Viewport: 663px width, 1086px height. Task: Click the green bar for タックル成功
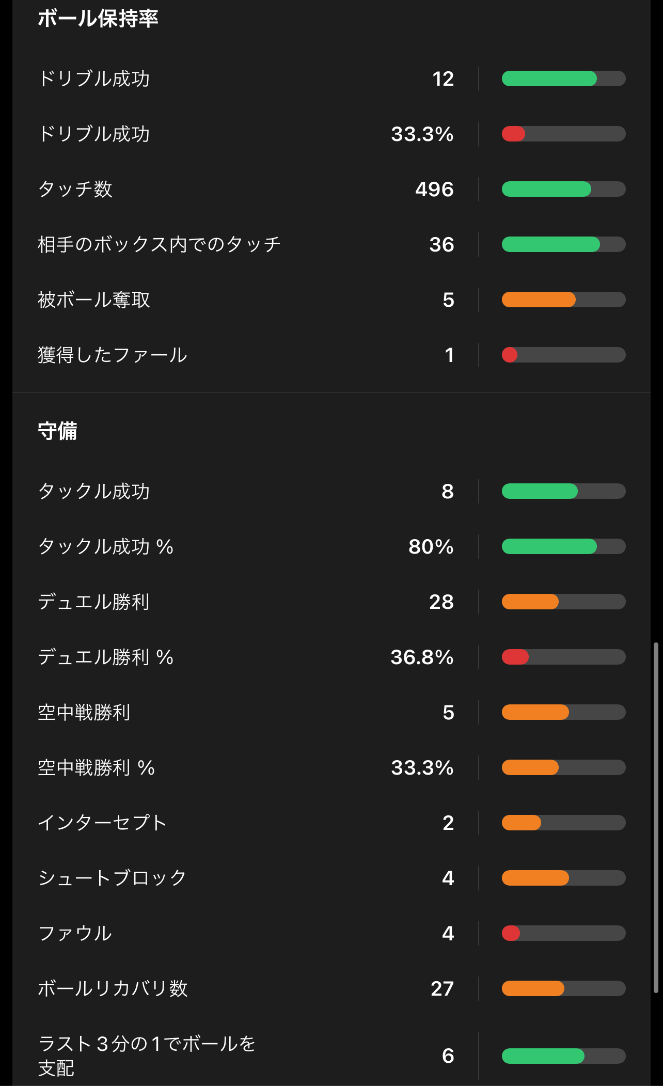click(x=540, y=491)
